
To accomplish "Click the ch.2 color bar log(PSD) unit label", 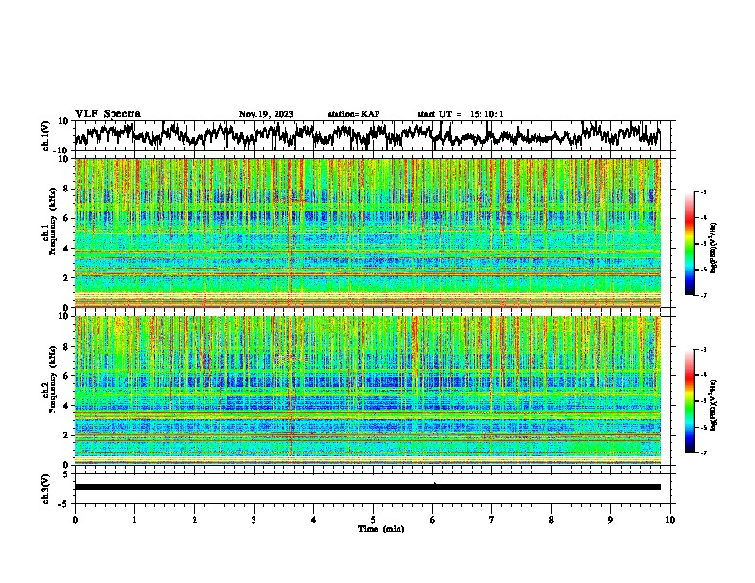I will point(714,405).
